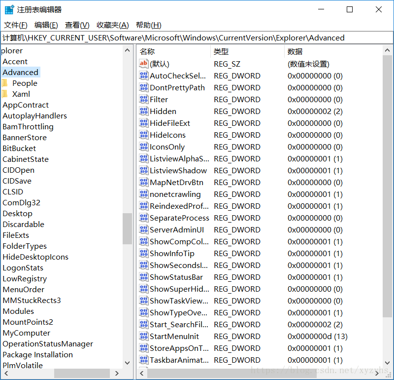Click the People folder icon
Viewport: 394px width, 380px height.
tap(4, 83)
